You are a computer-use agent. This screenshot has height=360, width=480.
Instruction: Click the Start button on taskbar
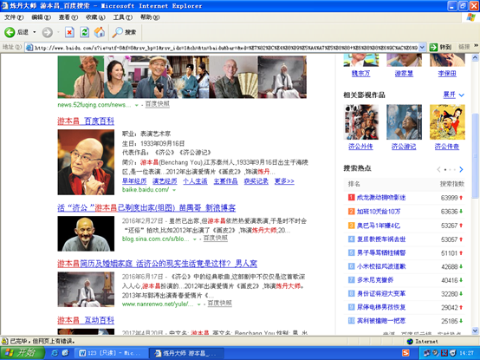[x=22, y=353]
